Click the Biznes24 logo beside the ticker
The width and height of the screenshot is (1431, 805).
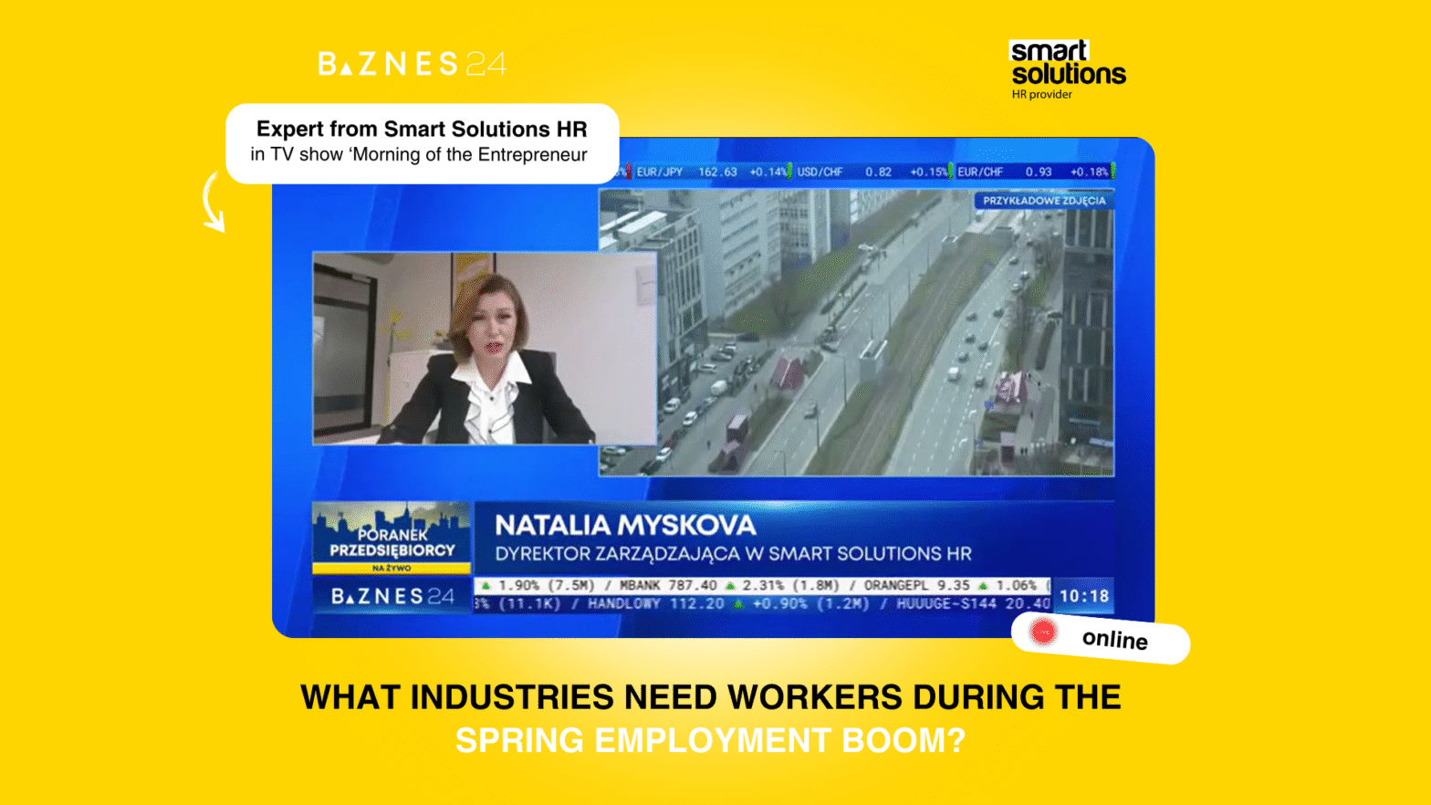[x=392, y=596]
